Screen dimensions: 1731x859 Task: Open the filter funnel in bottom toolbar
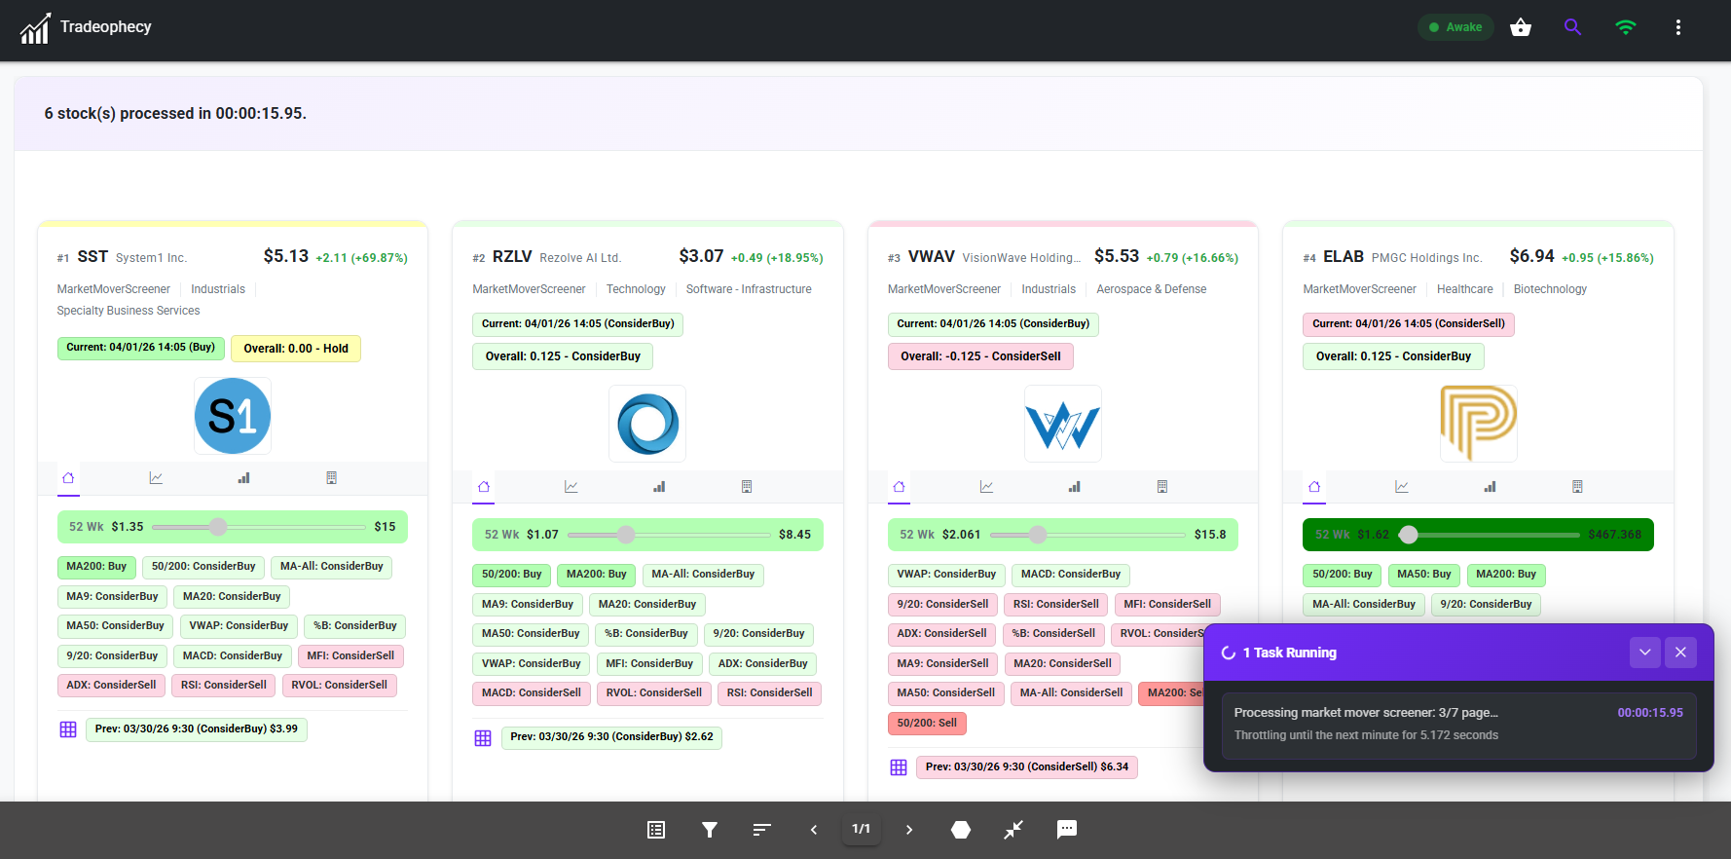710,830
